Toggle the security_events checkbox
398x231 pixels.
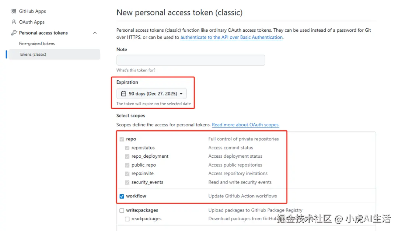pyautogui.click(x=127, y=182)
